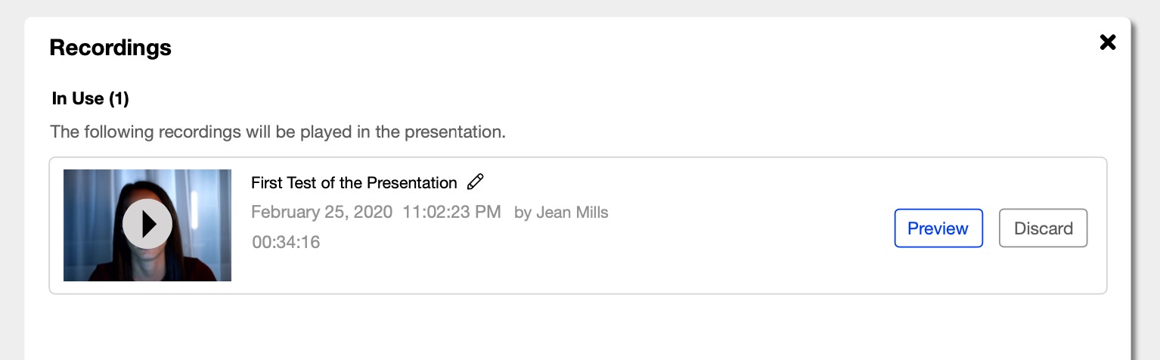Screen dimensions: 1160x360
Task: Click the recording date February 25, 2020
Action: click(321, 212)
